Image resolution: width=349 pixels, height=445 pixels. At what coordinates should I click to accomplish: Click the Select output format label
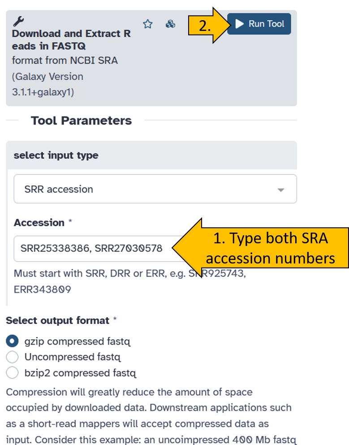click(x=58, y=320)
